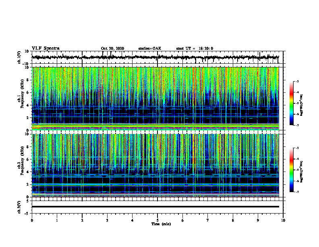Click the "Time (min)" axis title

[161, 224]
